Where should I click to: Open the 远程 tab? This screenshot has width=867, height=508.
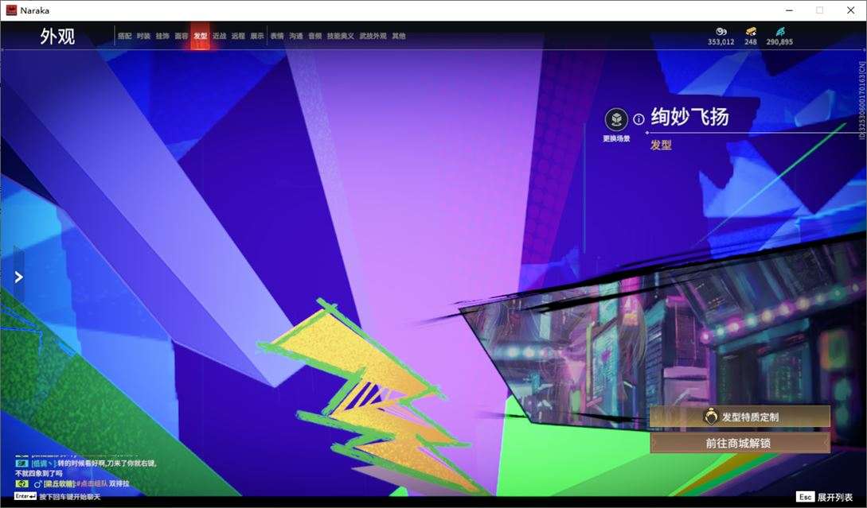click(x=238, y=36)
